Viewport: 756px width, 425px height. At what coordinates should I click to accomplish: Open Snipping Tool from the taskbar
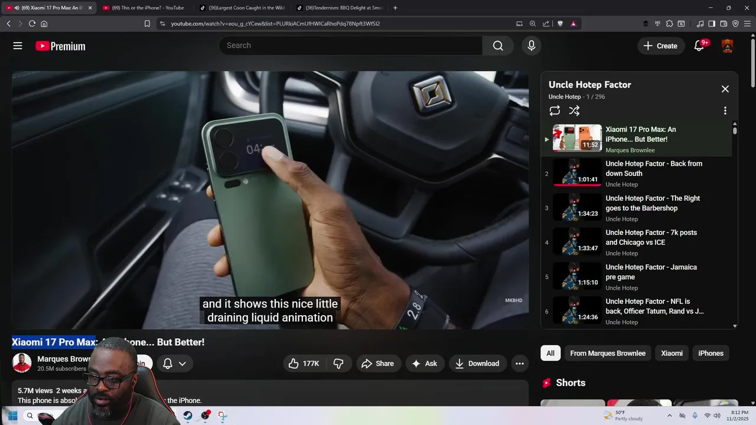click(222, 416)
